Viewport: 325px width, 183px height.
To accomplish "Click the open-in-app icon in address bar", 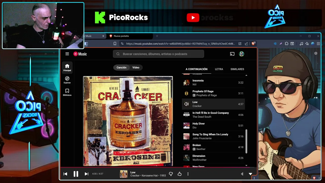I will click(x=240, y=44).
